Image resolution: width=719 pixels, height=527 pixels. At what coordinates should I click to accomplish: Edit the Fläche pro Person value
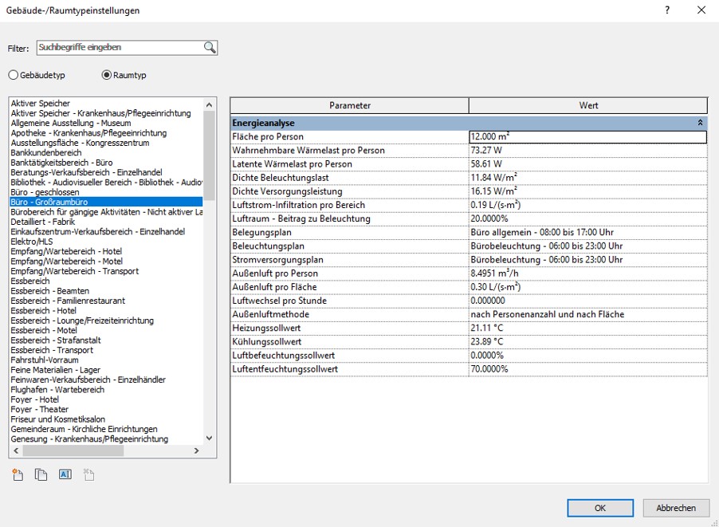tap(587, 137)
